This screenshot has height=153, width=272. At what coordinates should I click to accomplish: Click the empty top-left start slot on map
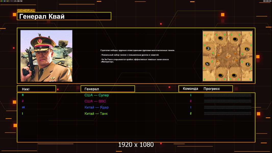[x=220, y=38]
